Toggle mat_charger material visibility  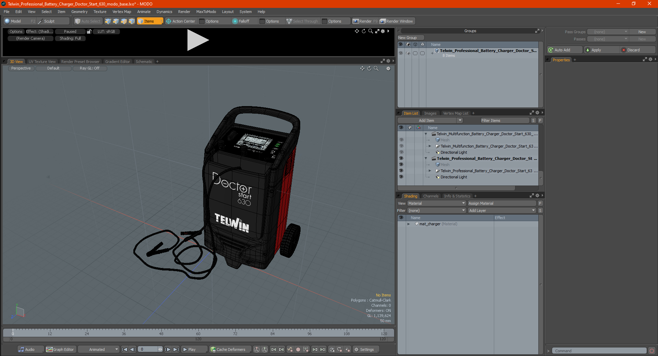tap(401, 224)
